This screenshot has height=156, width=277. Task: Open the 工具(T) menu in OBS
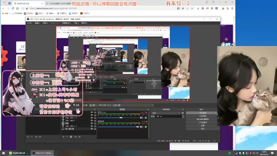[x=76, y=23]
